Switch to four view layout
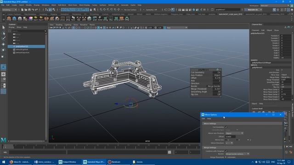Image resolution: width=294 pixels, height=165 pixels. [x=3, y=80]
